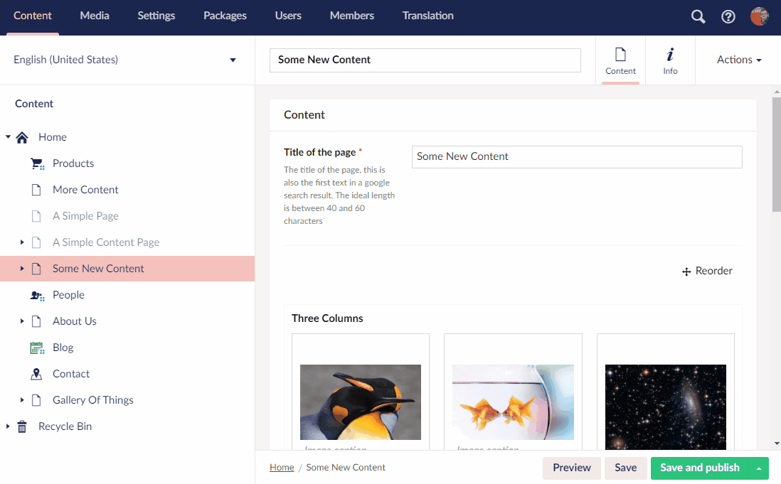Open the Packages section
This screenshot has height=484, width=781.
coord(225,16)
